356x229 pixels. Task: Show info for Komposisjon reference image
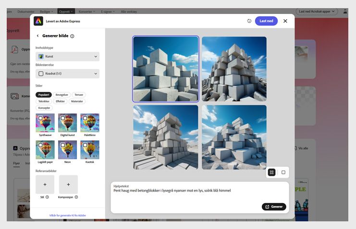[76, 197]
